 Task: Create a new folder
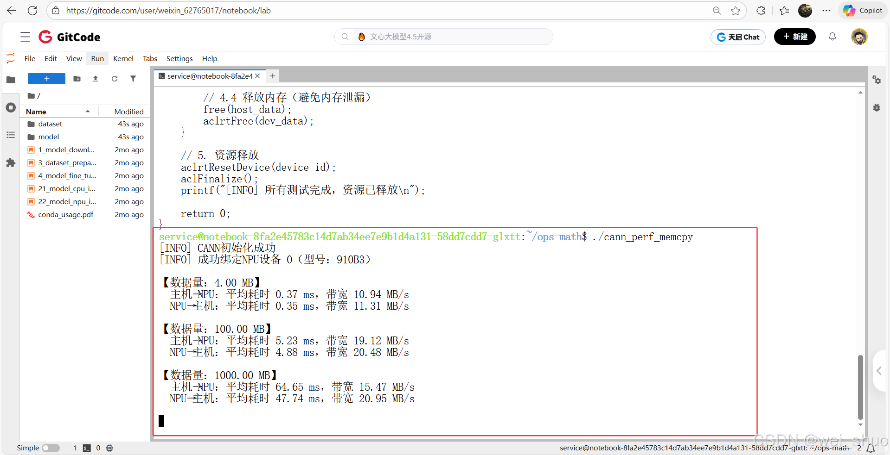(77, 79)
